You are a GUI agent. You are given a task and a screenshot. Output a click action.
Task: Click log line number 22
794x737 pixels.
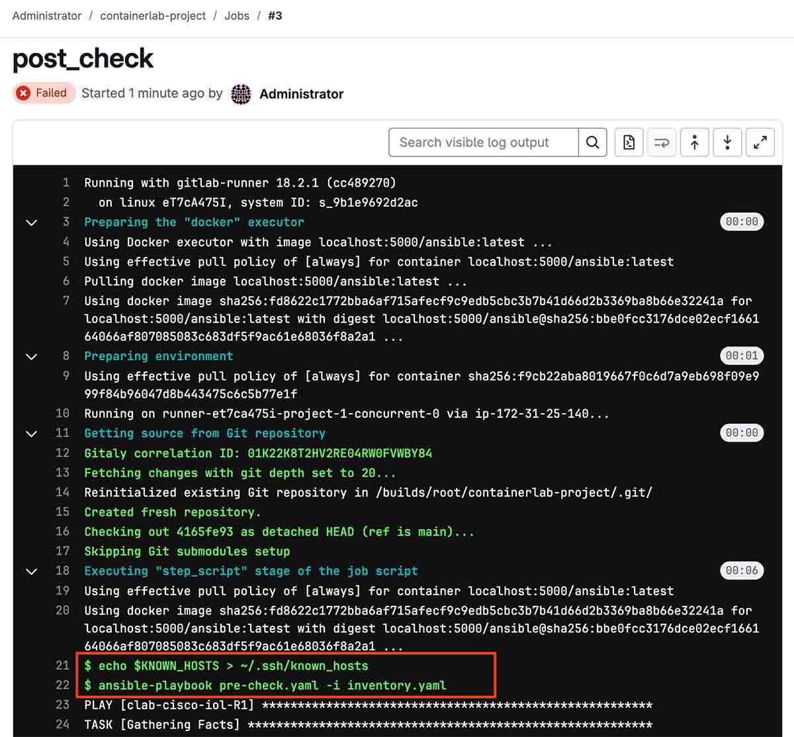(62, 685)
